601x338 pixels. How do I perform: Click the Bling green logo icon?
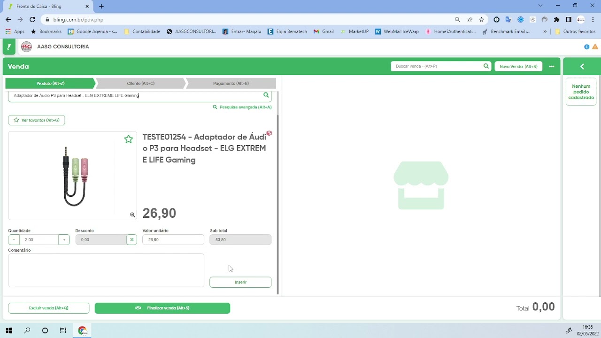9,46
